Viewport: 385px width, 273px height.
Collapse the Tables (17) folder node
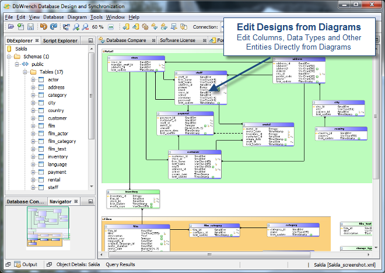(26, 72)
